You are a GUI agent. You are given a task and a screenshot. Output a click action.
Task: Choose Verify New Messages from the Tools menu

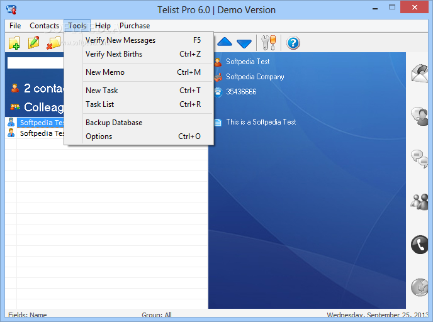pos(139,40)
